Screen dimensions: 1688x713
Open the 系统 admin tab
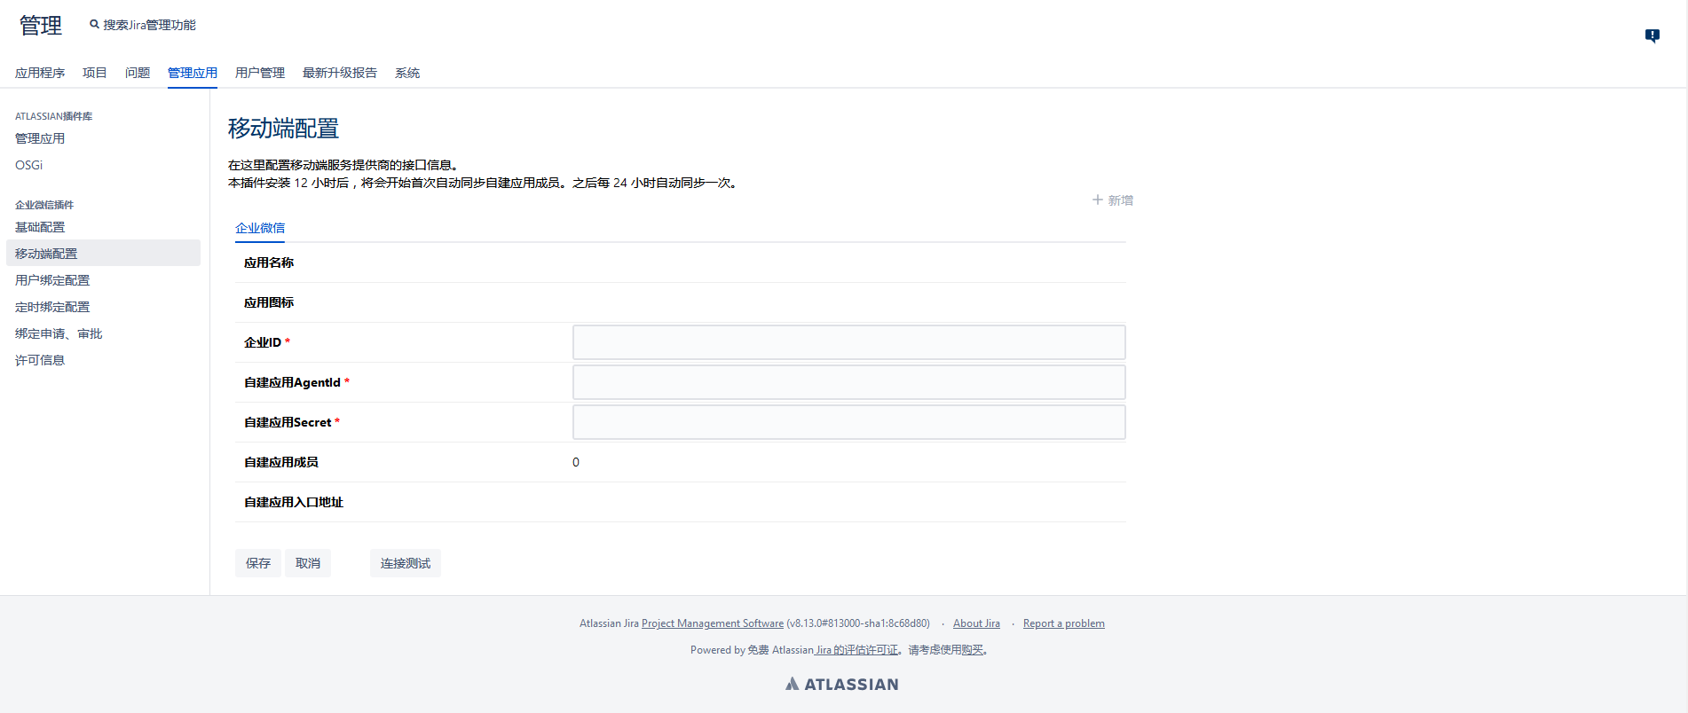point(406,73)
